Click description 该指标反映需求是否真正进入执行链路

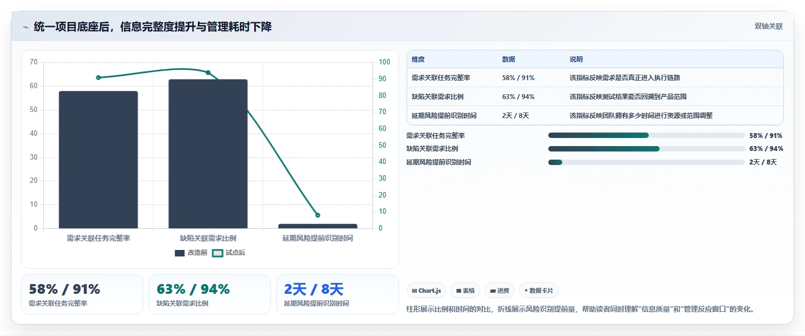click(x=625, y=78)
